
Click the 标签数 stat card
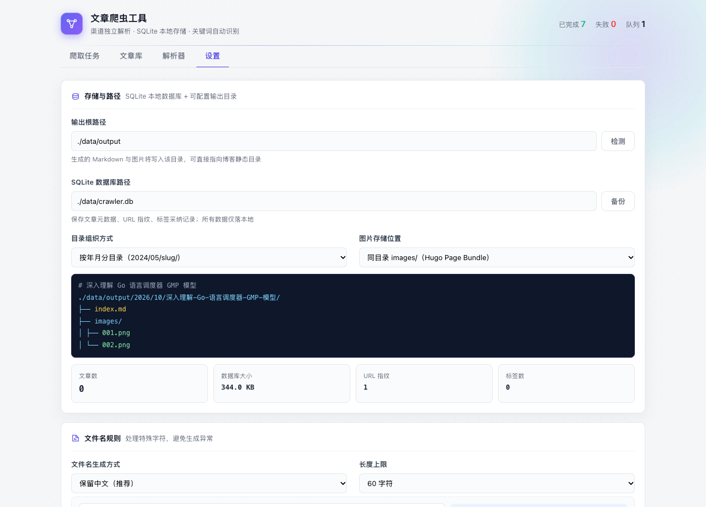pyautogui.click(x=566, y=384)
